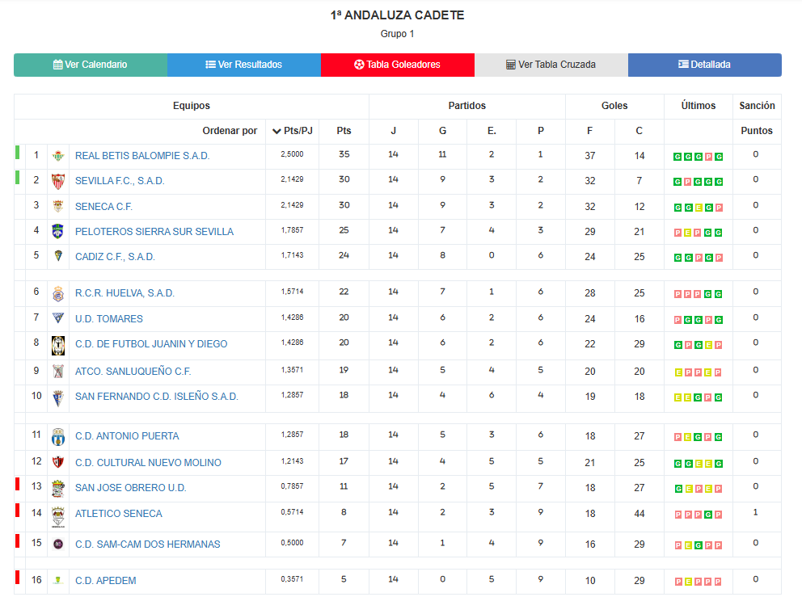Open C.D. ANTONIO PUERTA link
The height and width of the screenshot is (597, 802).
coord(128,436)
